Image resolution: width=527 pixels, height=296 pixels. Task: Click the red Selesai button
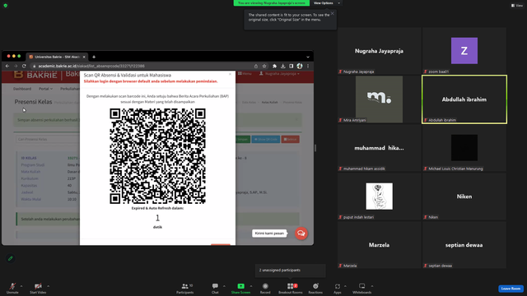tap(290, 139)
